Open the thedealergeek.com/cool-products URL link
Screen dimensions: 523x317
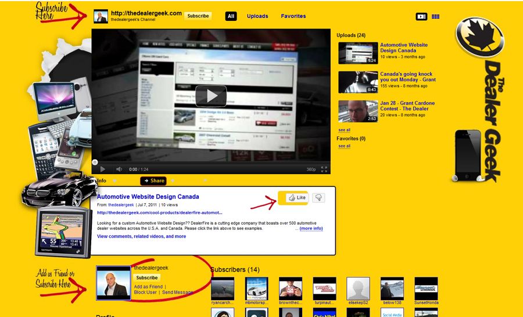[159, 212]
